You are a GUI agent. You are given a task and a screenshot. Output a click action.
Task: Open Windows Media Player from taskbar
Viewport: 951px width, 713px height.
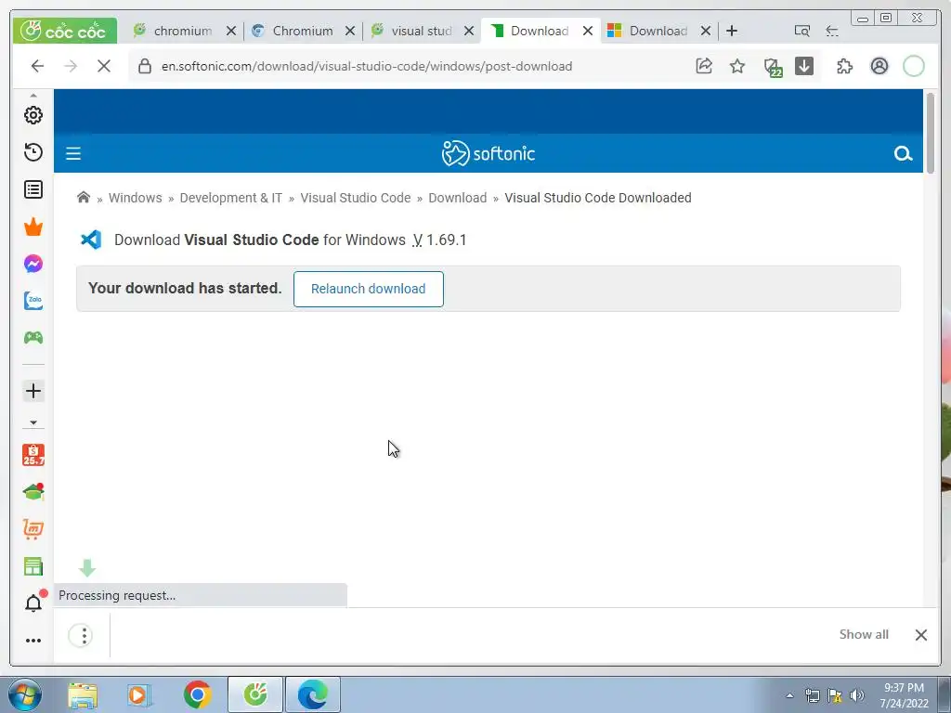(x=139, y=694)
